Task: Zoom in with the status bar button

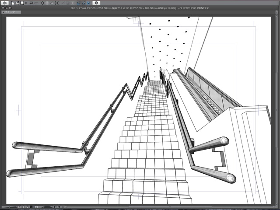Action: (27, 207)
